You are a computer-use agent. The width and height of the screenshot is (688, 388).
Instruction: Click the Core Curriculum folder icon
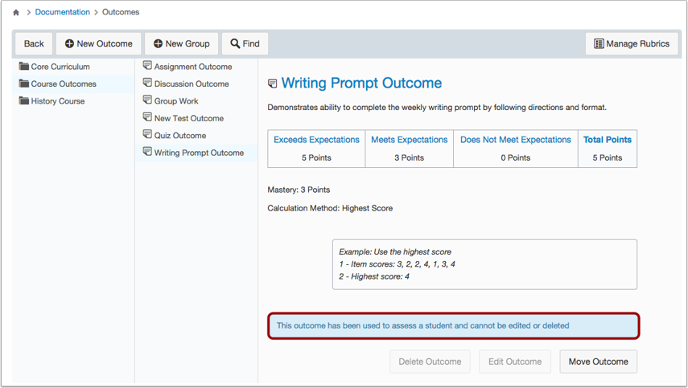24,66
